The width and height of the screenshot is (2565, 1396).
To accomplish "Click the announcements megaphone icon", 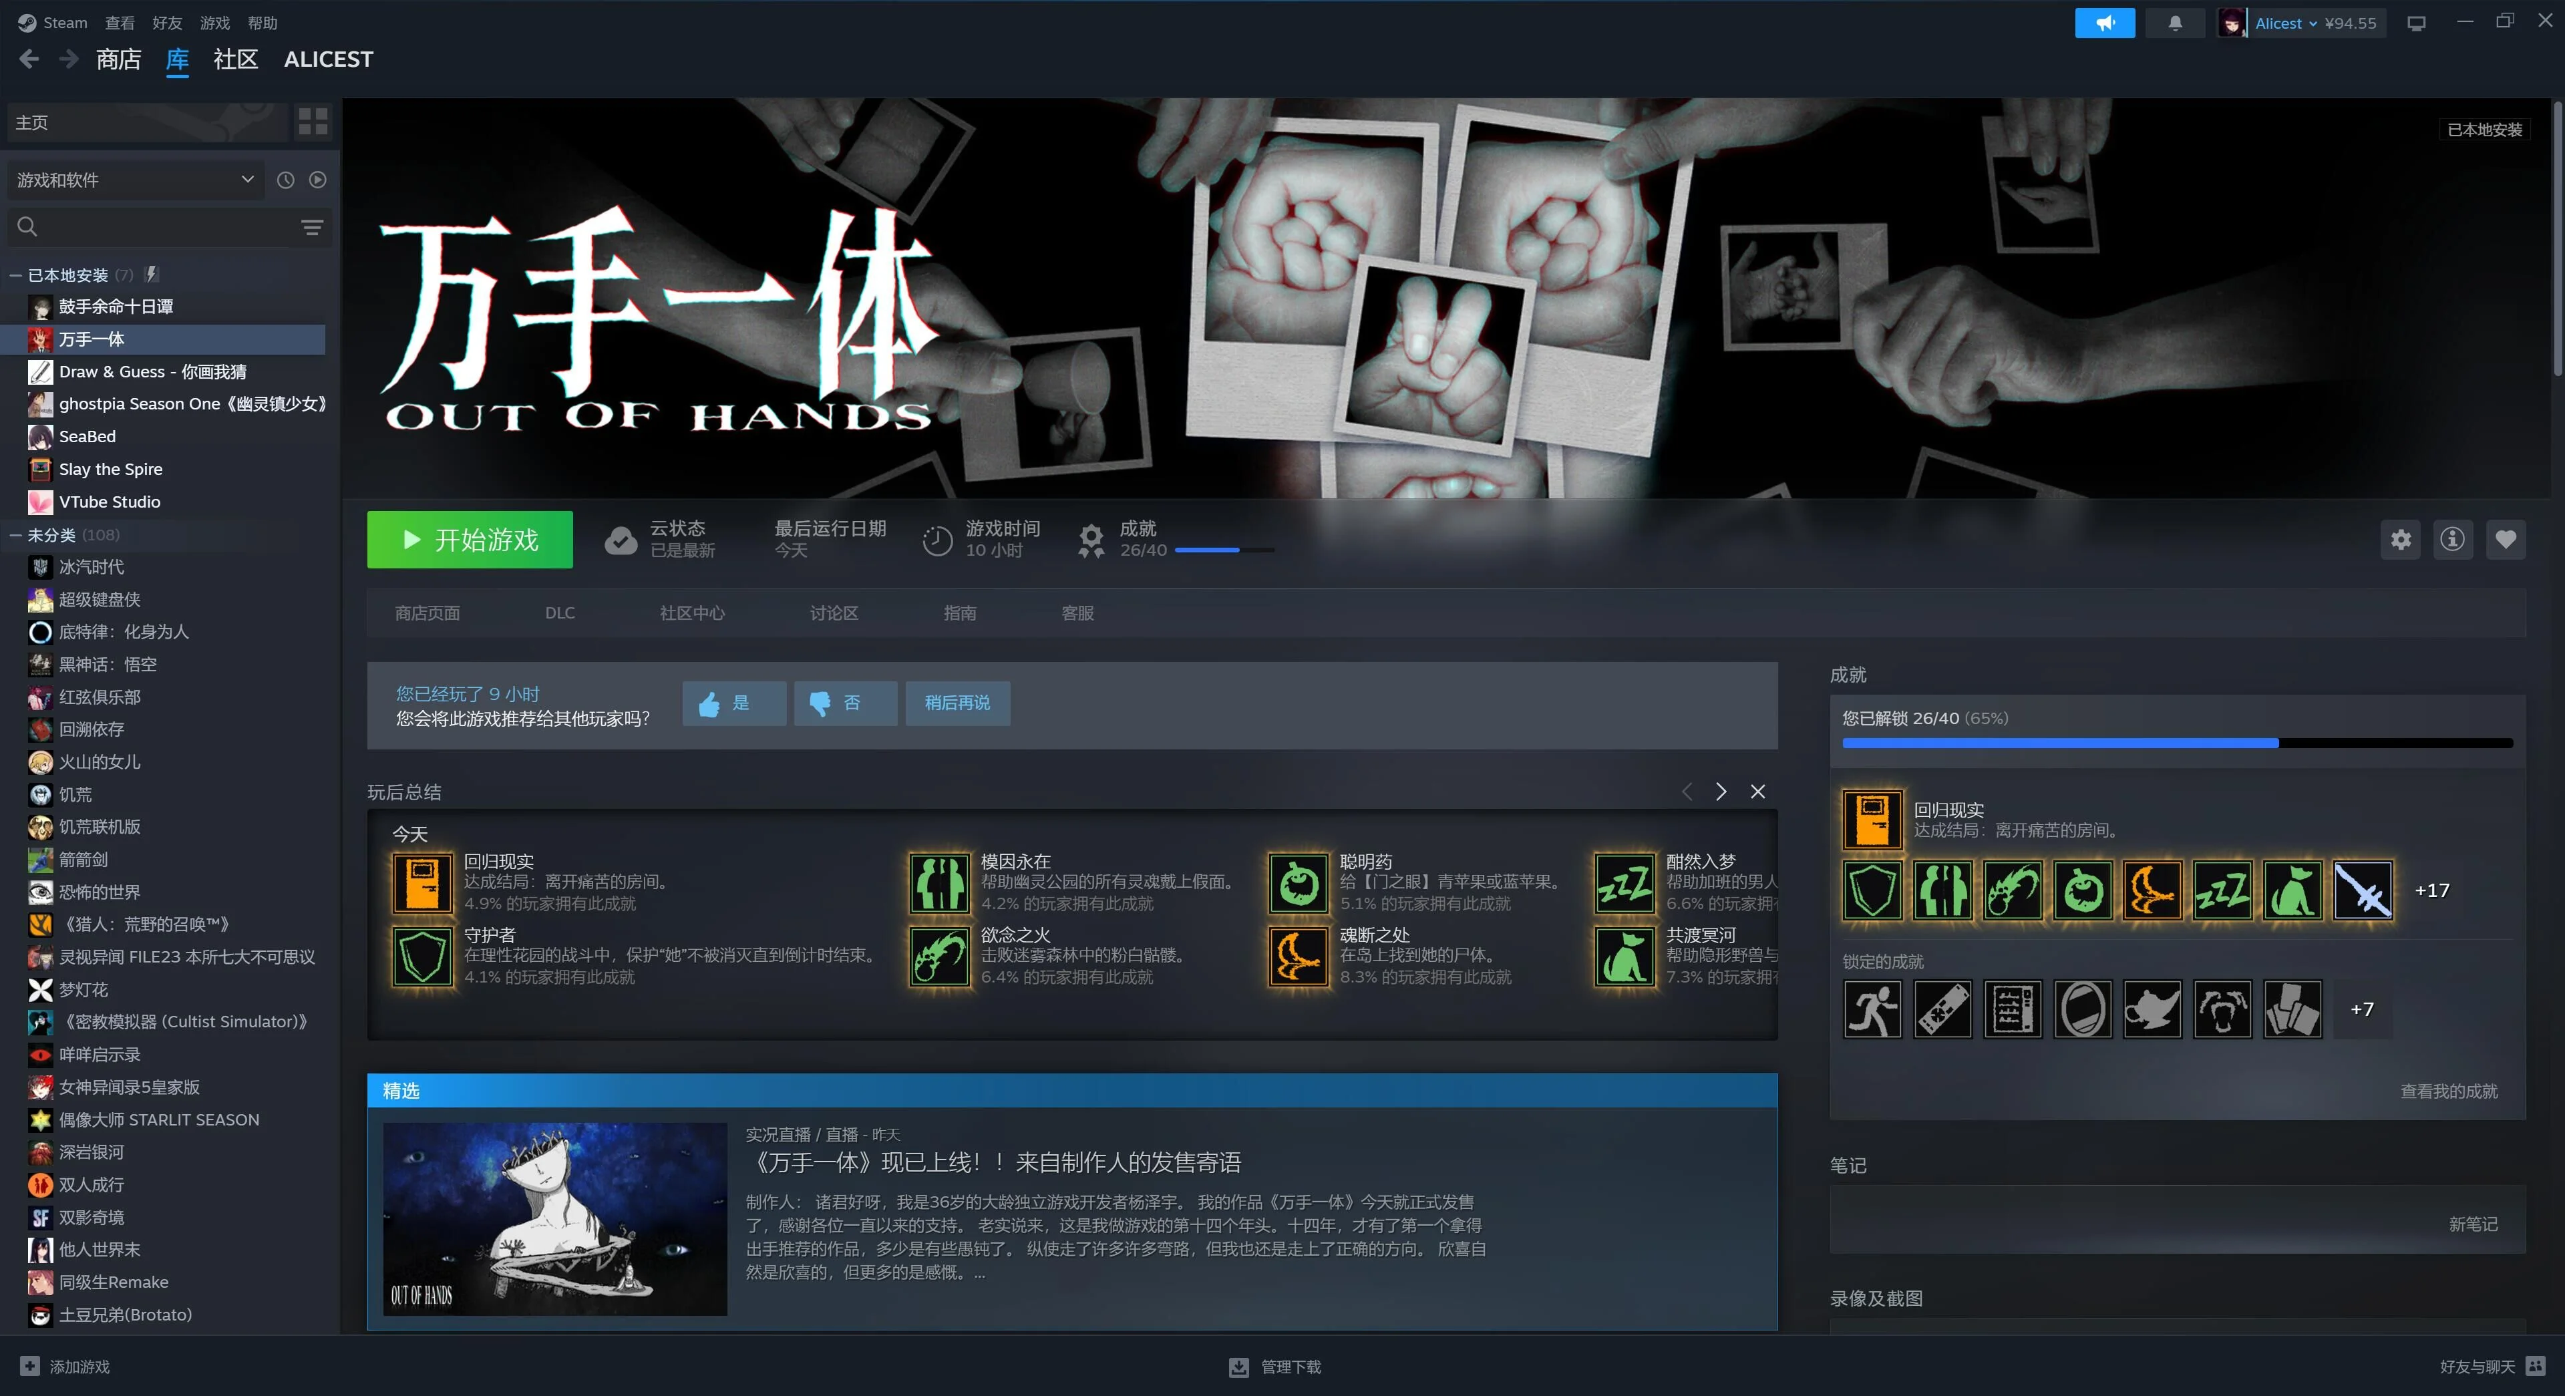I will point(2104,23).
